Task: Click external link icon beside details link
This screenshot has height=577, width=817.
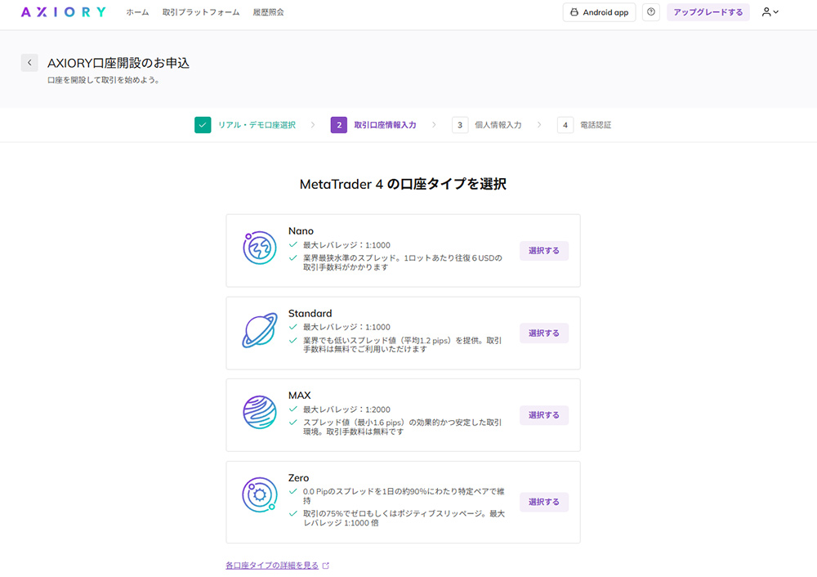Action: pyautogui.click(x=326, y=566)
